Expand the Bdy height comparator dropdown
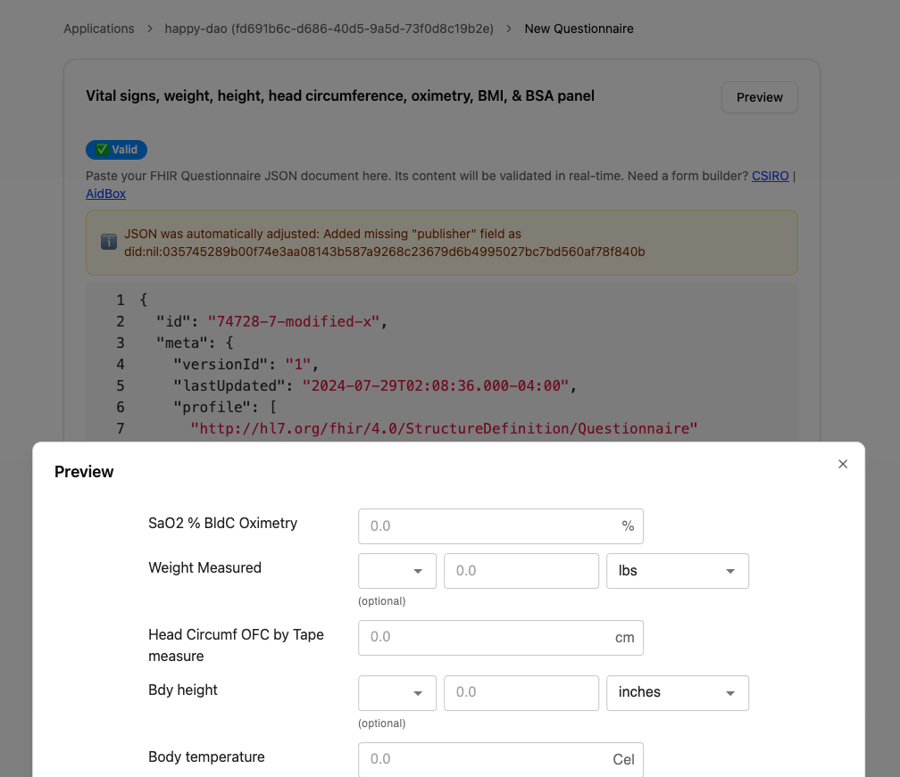The image size is (900, 777). coord(397,692)
